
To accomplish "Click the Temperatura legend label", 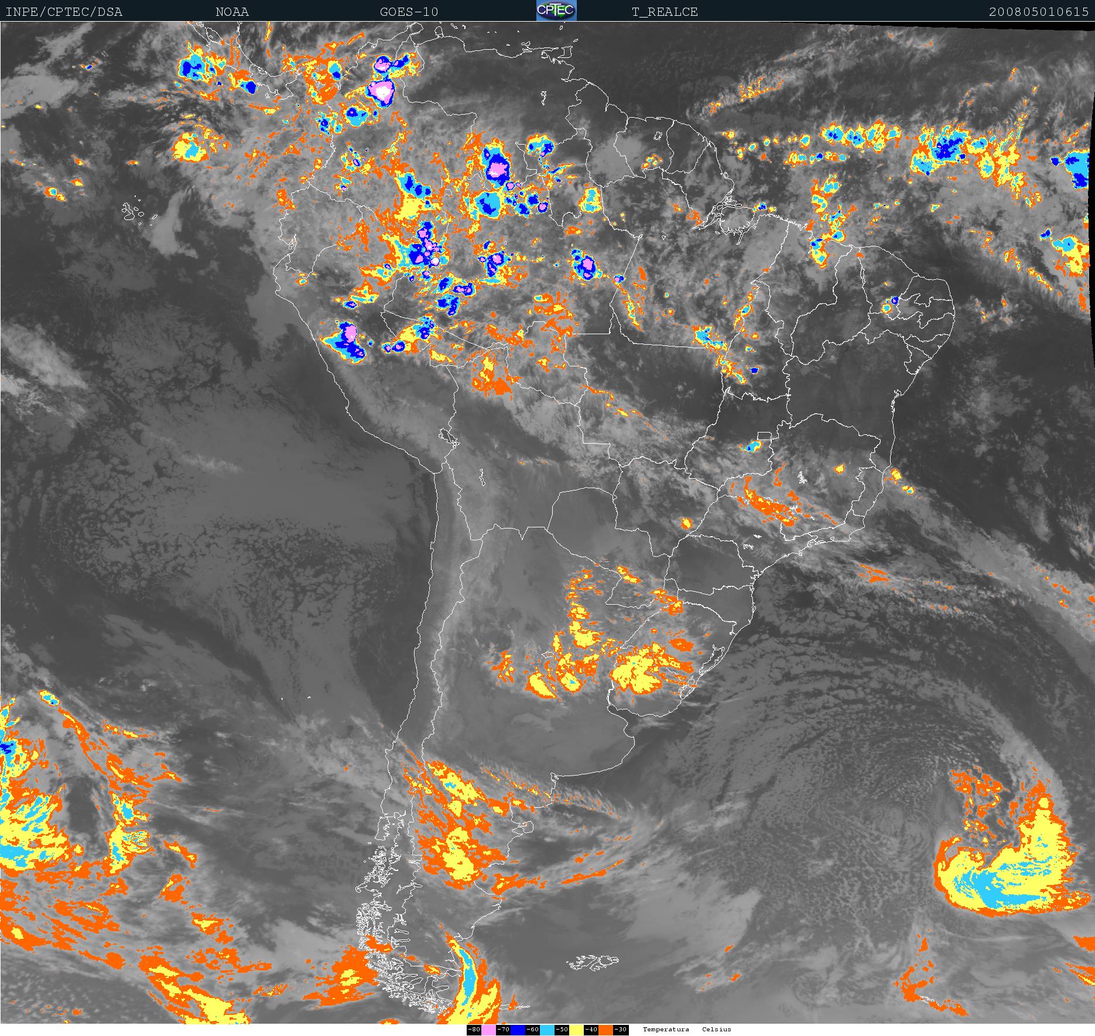I will (x=666, y=1030).
